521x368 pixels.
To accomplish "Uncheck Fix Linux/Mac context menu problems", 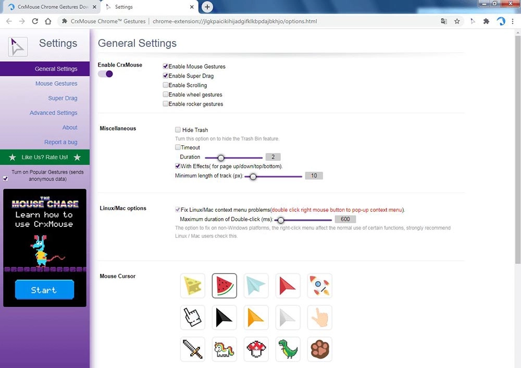I will coord(178,209).
